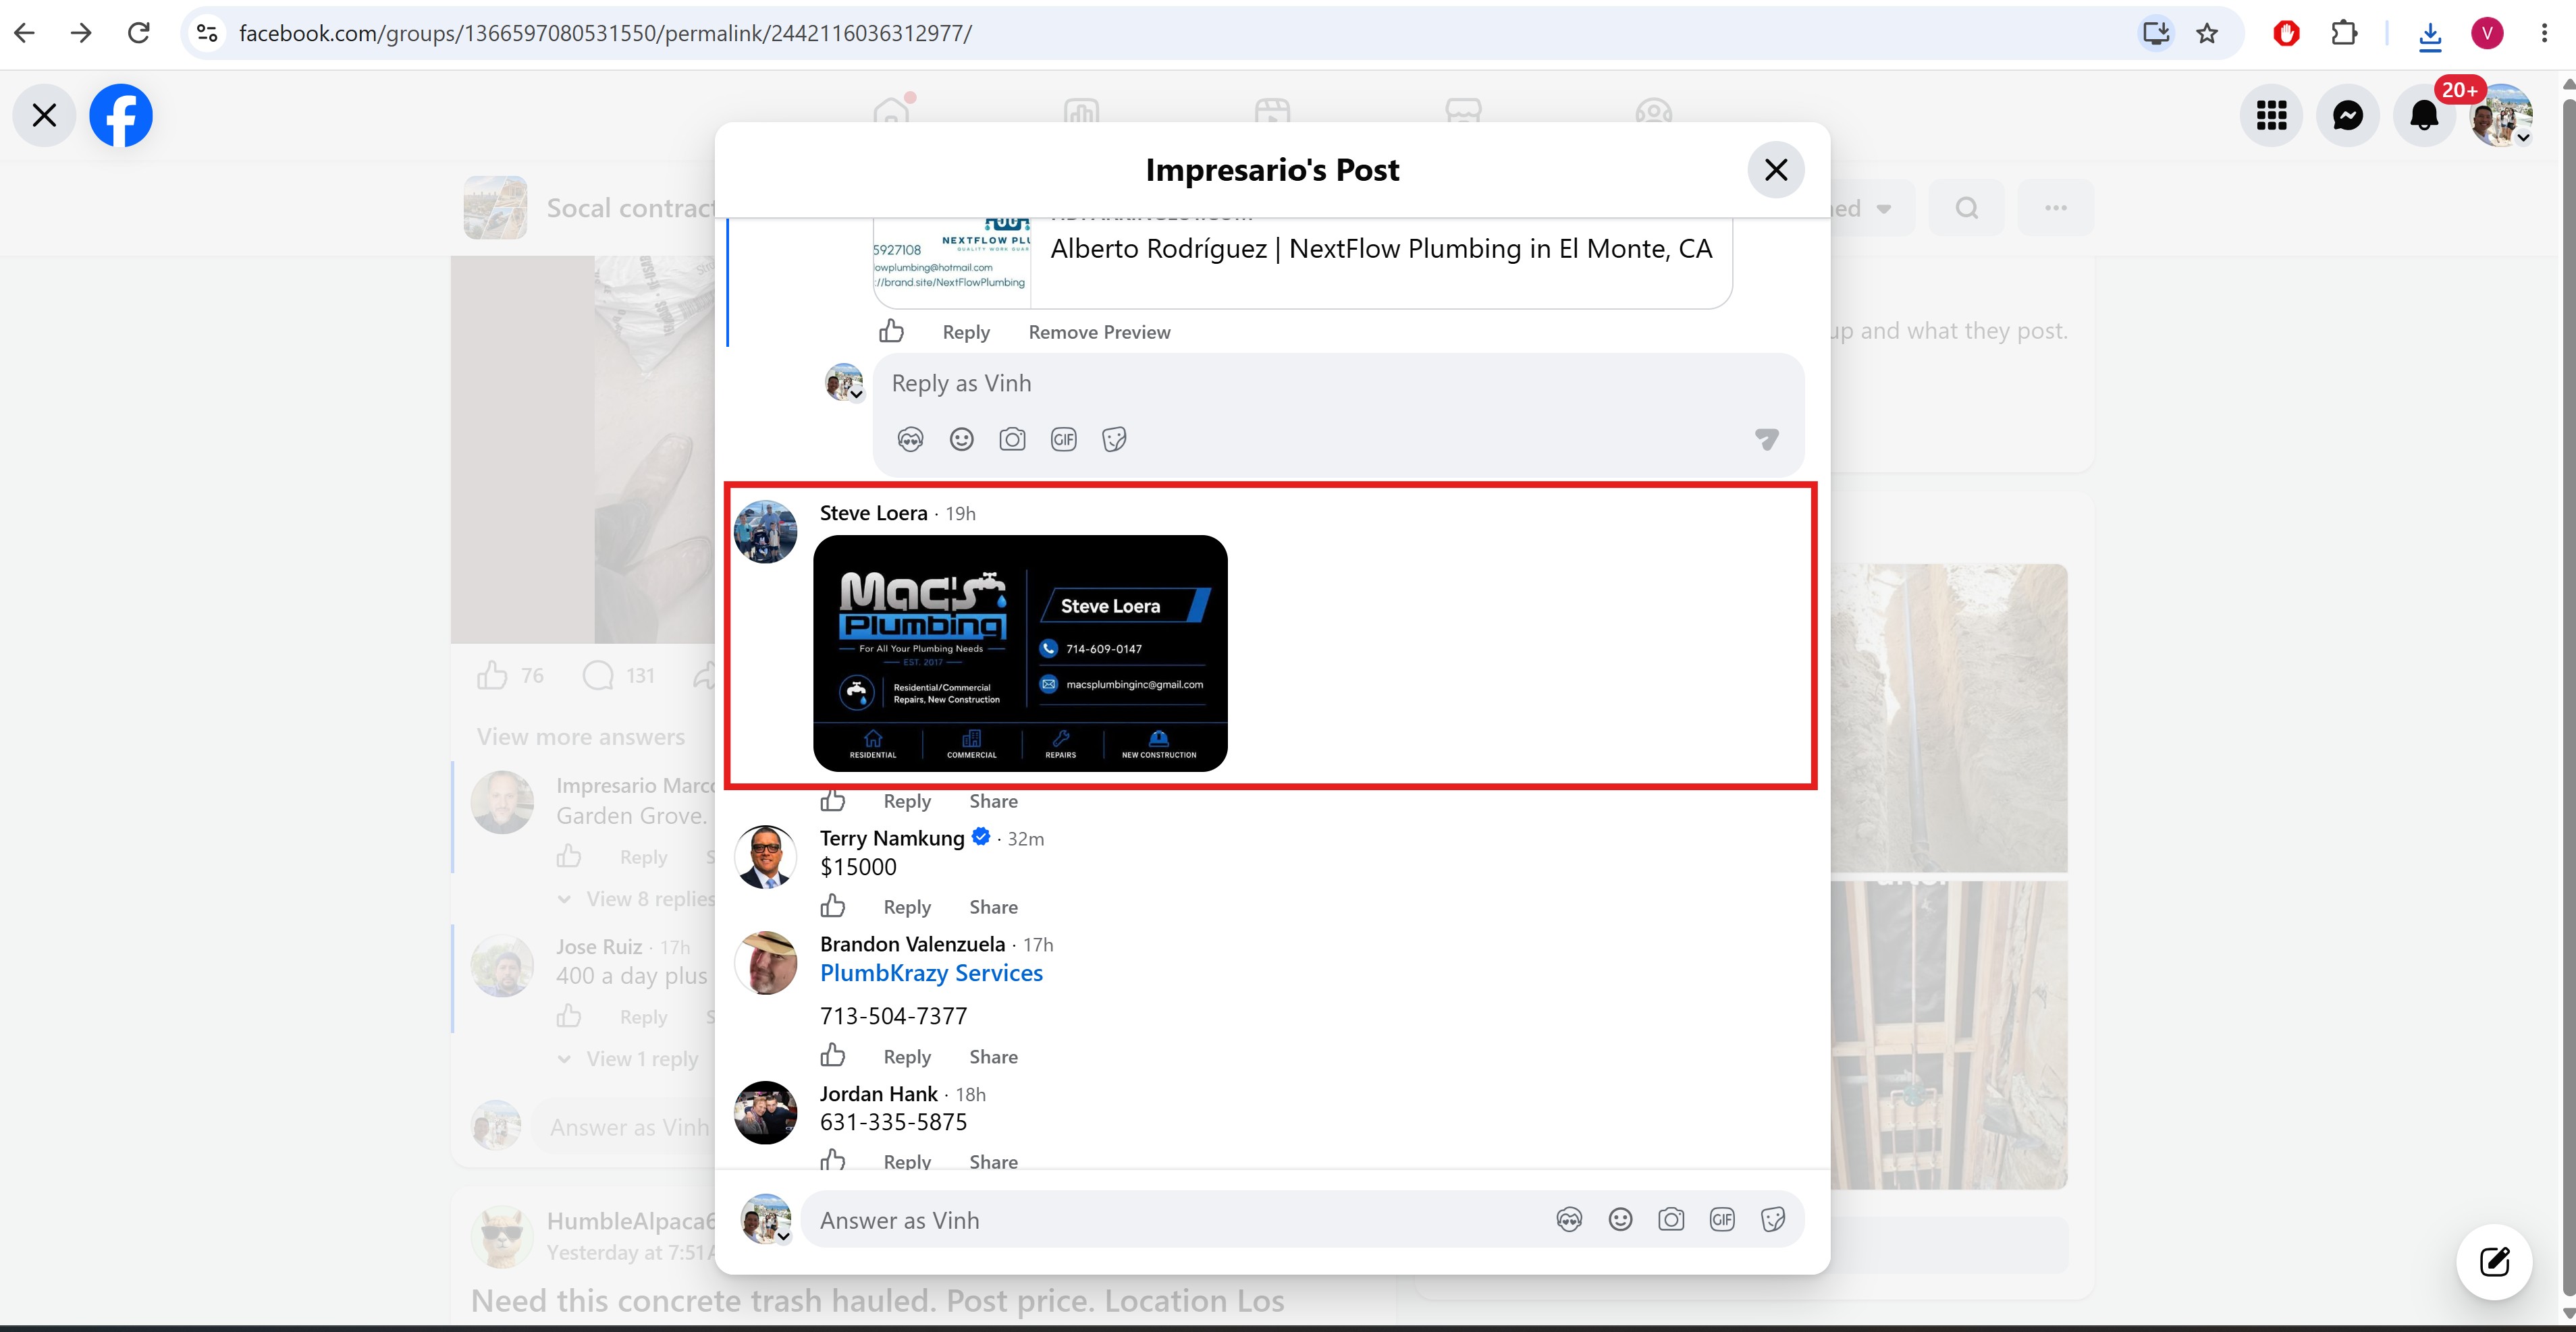Open Steve Loera's profile name
The image size is (2576, 1332).
pos(873,514)
